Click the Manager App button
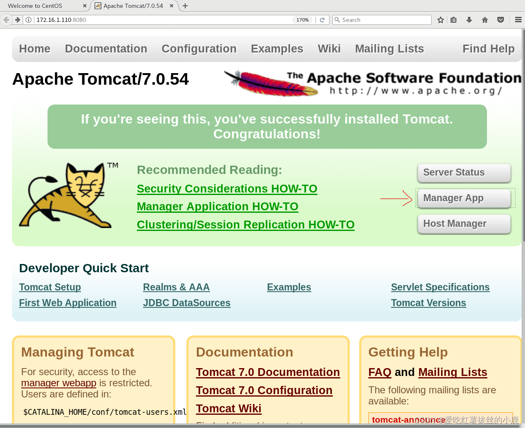525x428 pixels. click(464, 198)
